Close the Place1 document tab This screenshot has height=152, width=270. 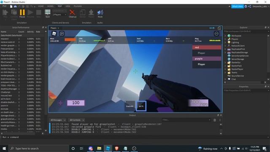pyautogui.click(x=58, y=28)
